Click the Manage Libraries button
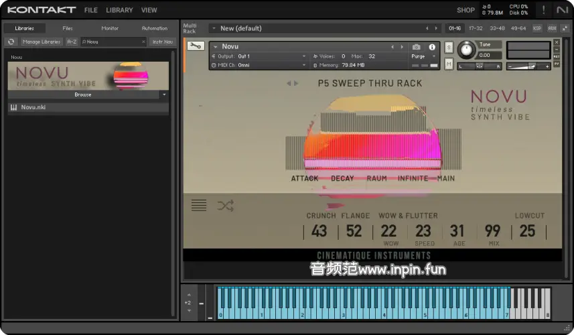This screenshot has width=574, height=335. point(42,42)
